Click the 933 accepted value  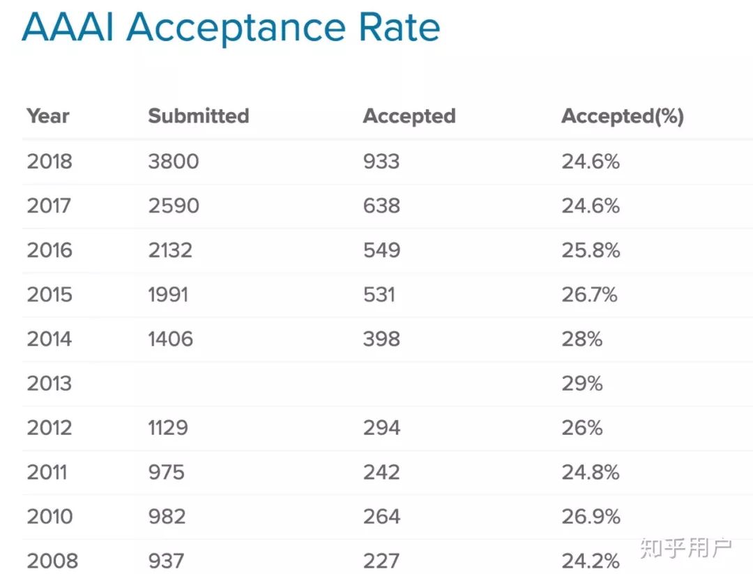(x=381, y=161)
